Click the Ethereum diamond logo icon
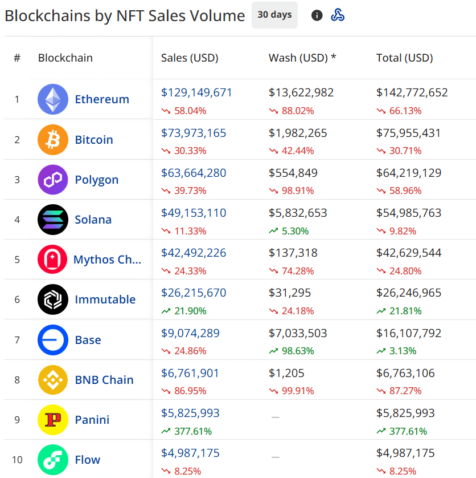476x478 pixels. tap(53, 99)
